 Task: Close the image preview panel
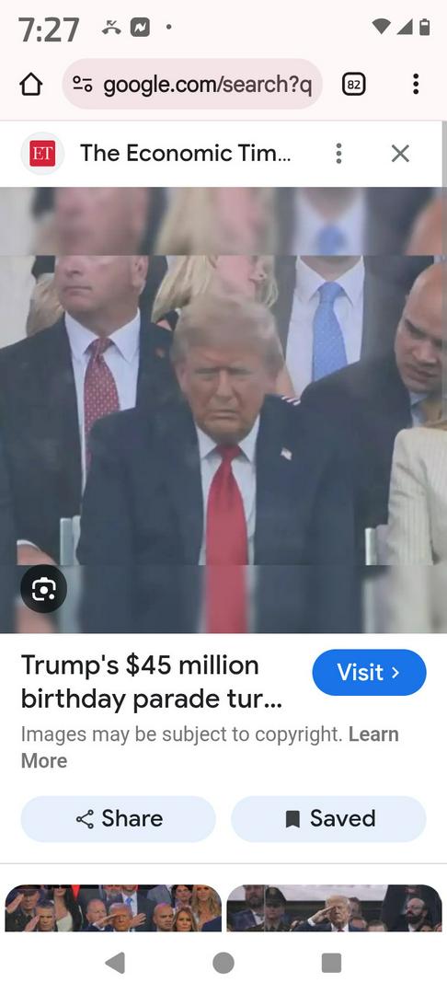(400, 154)
